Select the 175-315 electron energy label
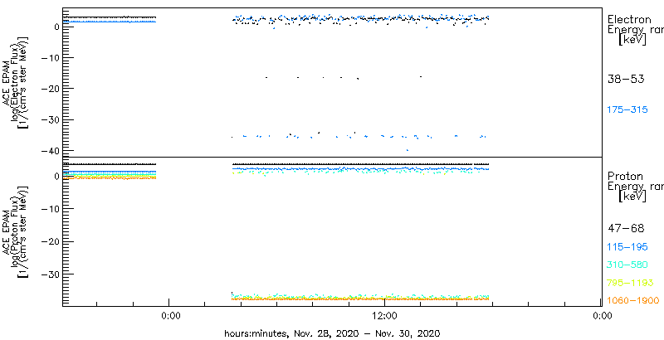 coord(627,110)
